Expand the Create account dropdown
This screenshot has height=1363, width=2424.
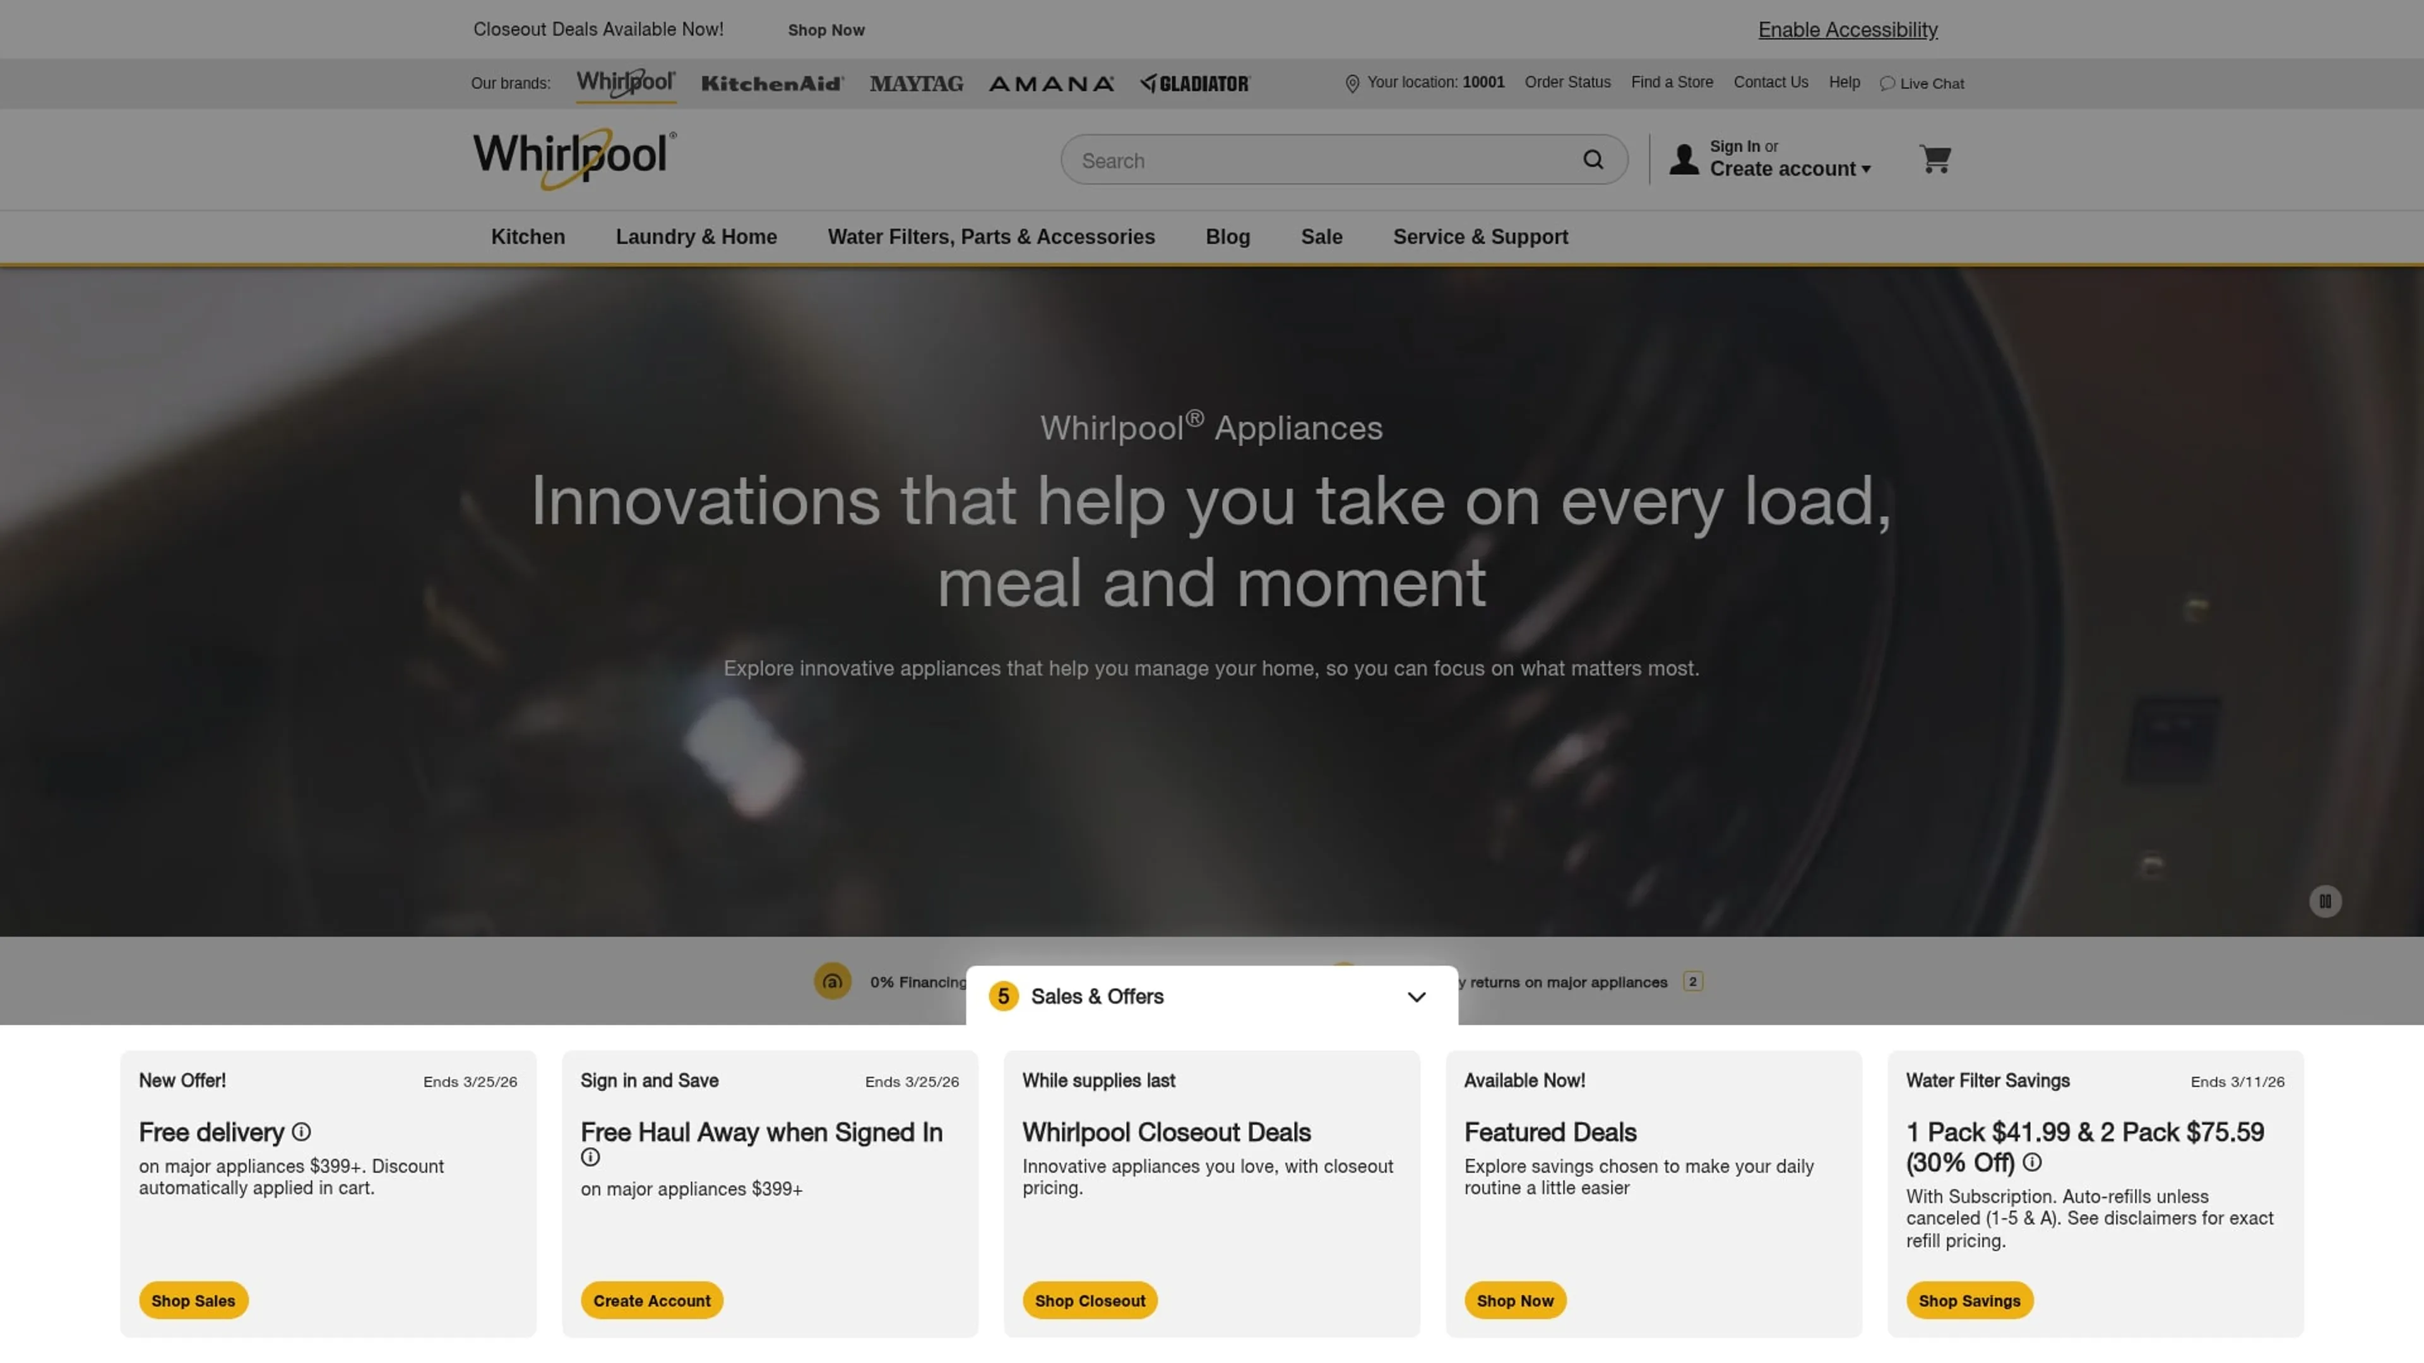[x=1790, y=168]
